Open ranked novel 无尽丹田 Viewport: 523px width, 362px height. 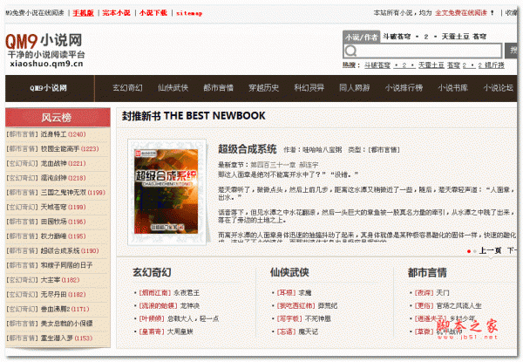[54, 295]
